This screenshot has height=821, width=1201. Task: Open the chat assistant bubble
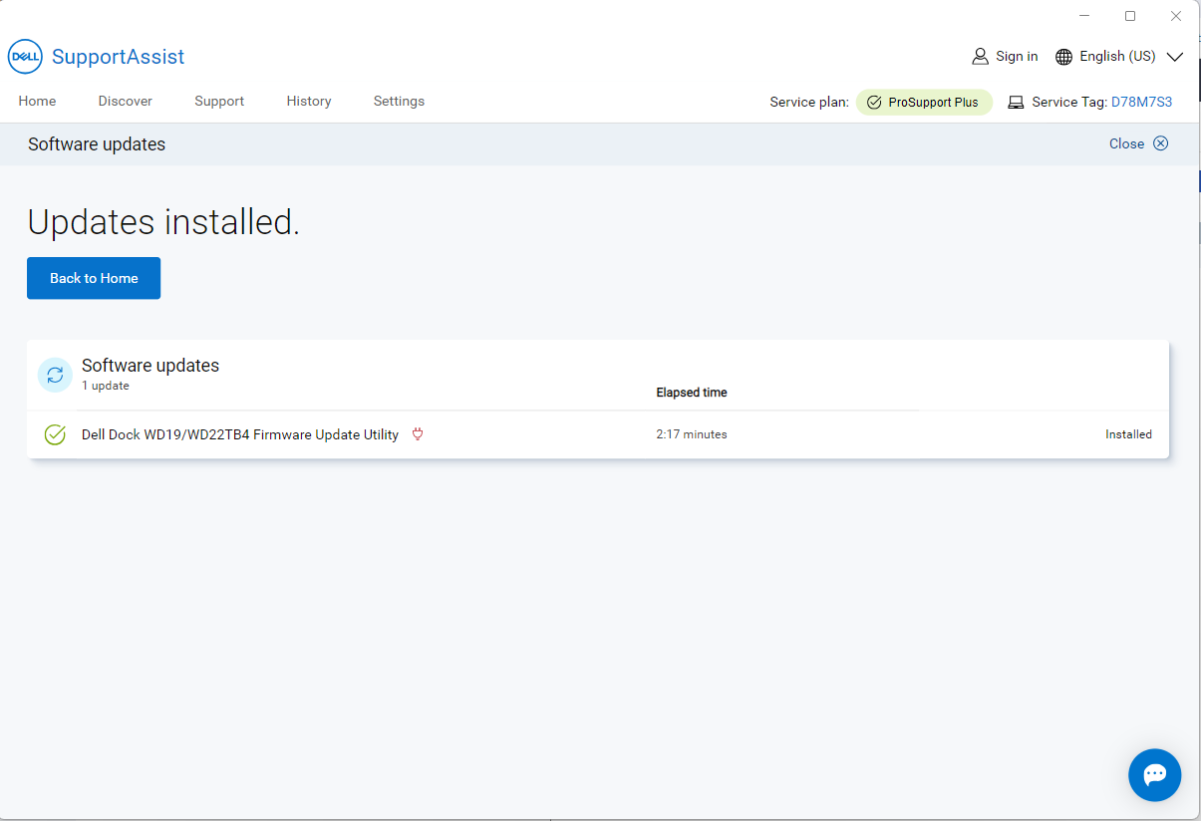[1155, 774]
